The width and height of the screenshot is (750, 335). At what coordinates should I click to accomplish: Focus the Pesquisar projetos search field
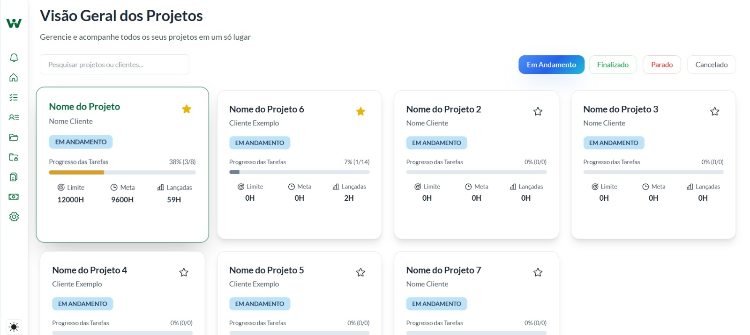click(x=114, y=65)
